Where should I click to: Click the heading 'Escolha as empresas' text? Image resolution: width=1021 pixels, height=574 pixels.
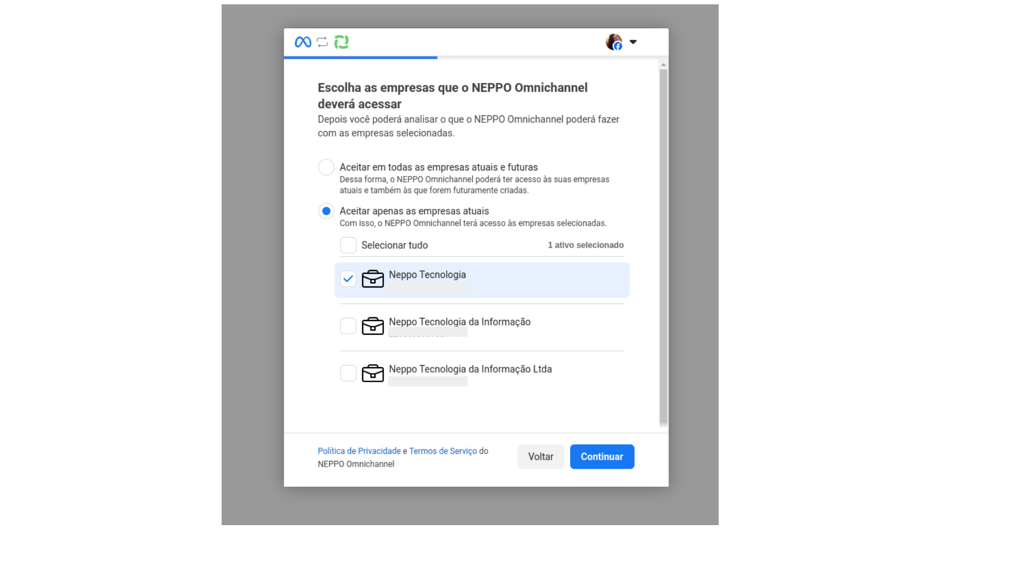(x=453, y=96)
